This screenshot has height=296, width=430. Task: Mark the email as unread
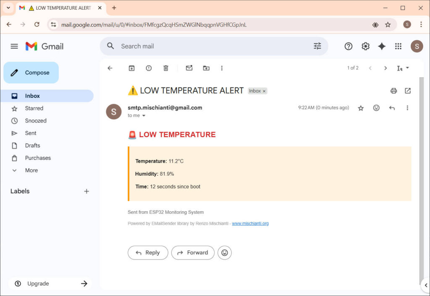[189, 68]
